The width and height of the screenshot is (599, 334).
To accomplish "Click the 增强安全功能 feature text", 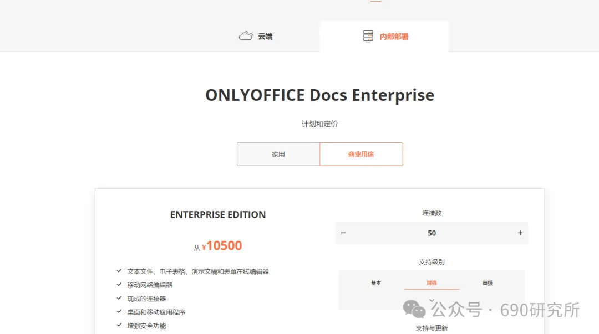I will coord(146,326).
